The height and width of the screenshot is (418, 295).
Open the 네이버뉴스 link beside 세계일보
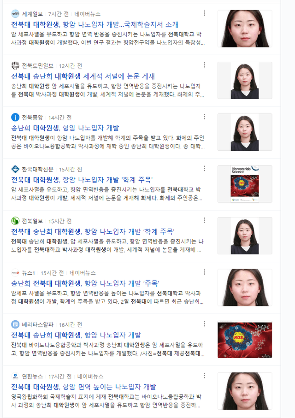88,14
